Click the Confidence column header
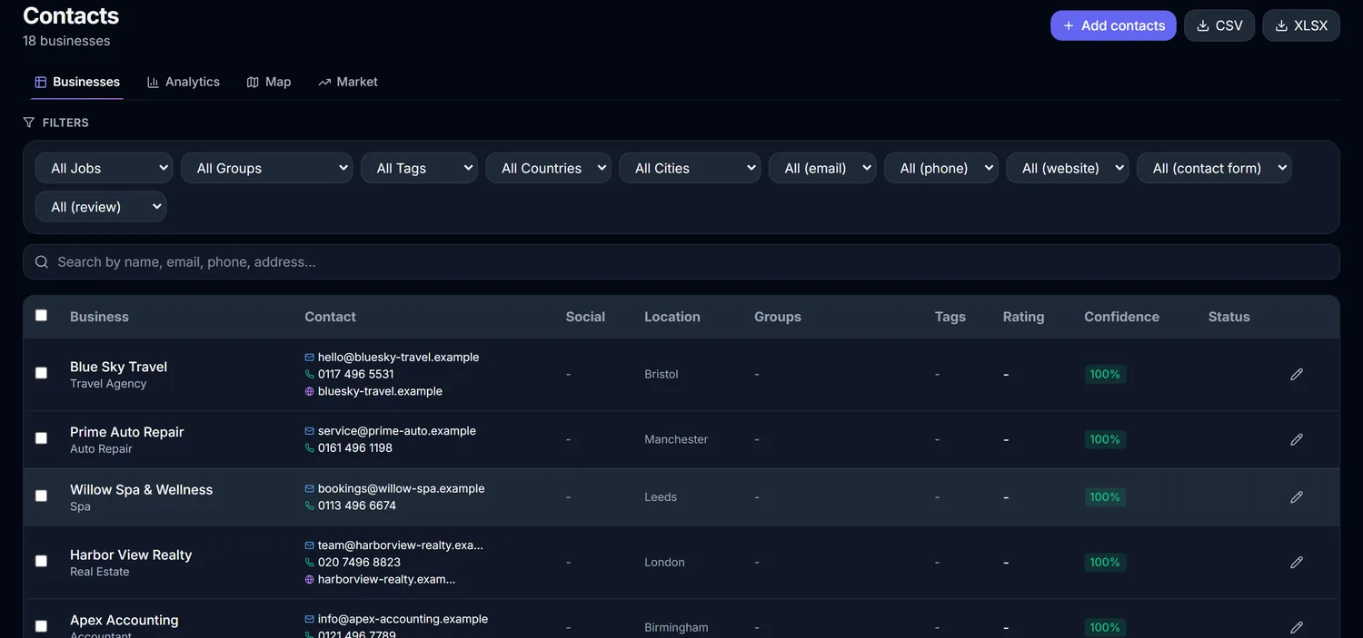 point(1121,317)
